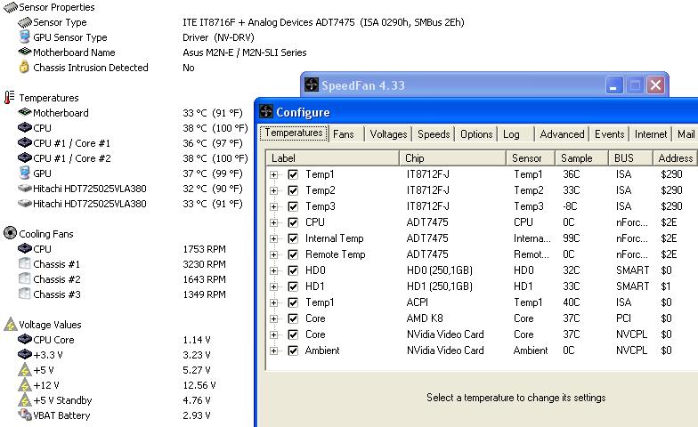The width and height of the screenshot is (698, 427).
Task: Uncheck the Temp2 checkbox
Action: [293, 190]
